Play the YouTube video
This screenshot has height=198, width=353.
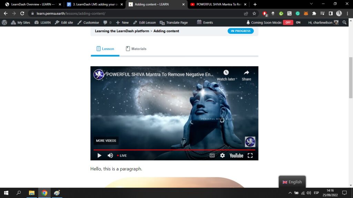[99, 155]
